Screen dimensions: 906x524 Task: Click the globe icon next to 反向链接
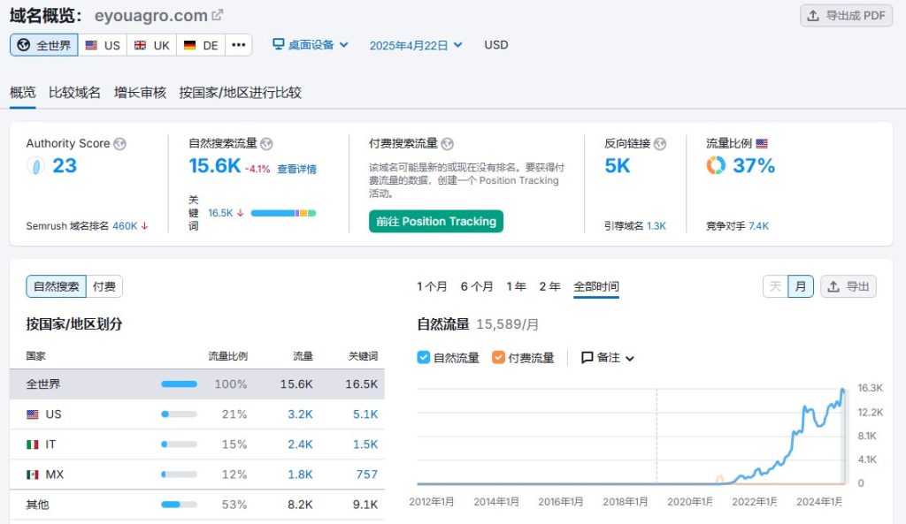[x=660, y=144]
